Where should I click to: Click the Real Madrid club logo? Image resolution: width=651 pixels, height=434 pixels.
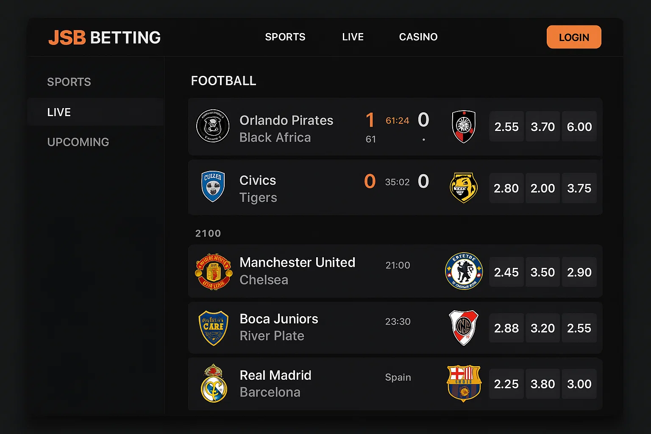(x=213, y=384)
